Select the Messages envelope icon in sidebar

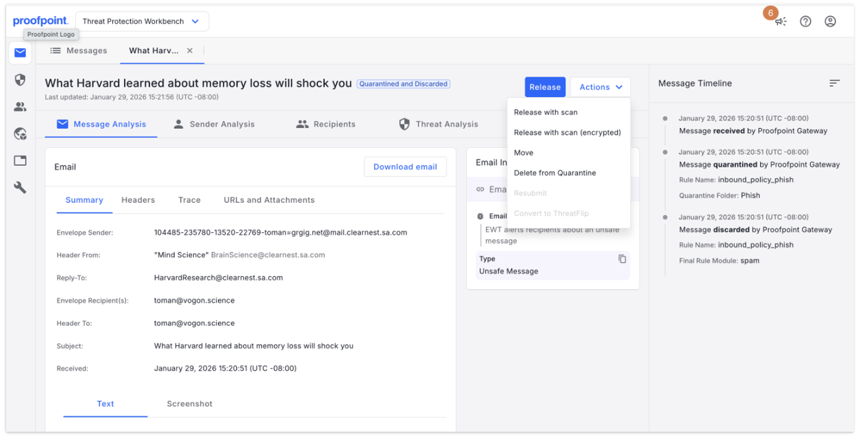[20, 53]
